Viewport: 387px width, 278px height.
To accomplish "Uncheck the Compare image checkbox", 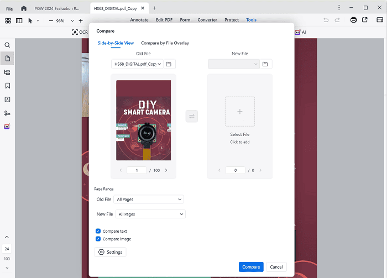I will point(98,239).
